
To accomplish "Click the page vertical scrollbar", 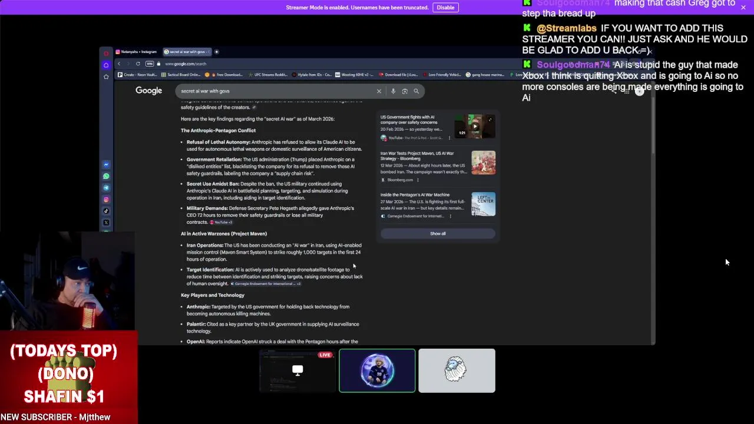I will tap(653, 127).
